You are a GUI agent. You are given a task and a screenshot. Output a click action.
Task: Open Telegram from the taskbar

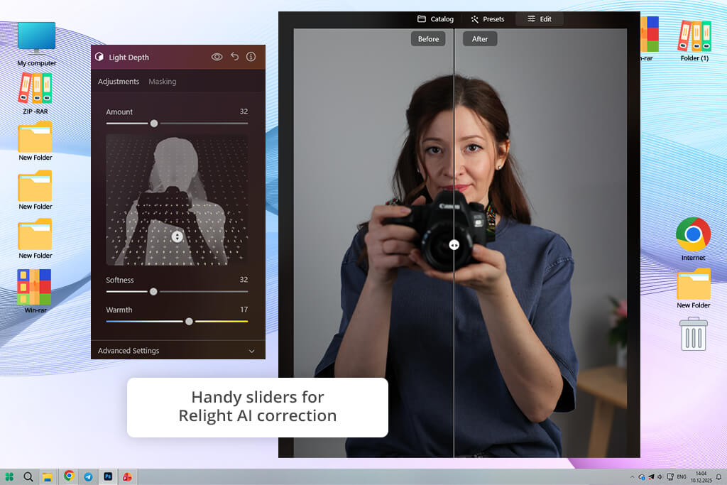pos(88,476)
